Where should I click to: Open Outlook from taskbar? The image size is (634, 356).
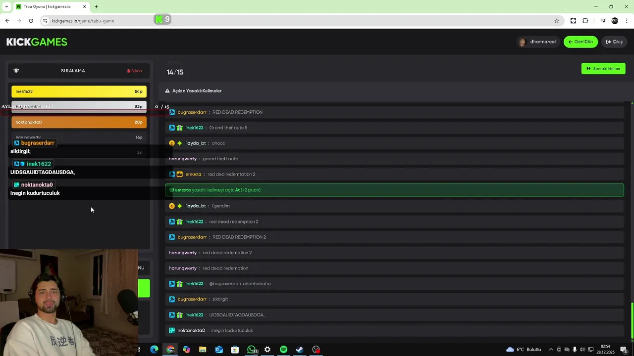pyautogui.click(x=219, y=350)
